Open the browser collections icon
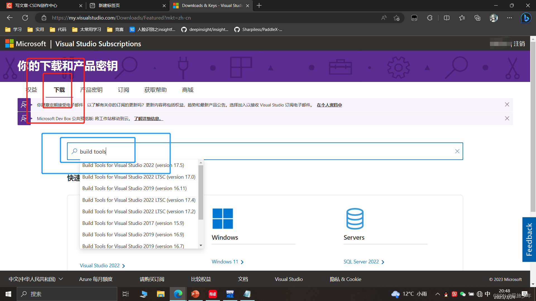Image resolution: width=536 pixels, height=301 pixels. [x=477, y=18]
